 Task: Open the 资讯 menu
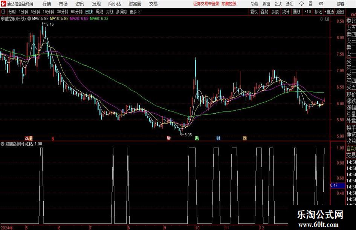point(80,4)
